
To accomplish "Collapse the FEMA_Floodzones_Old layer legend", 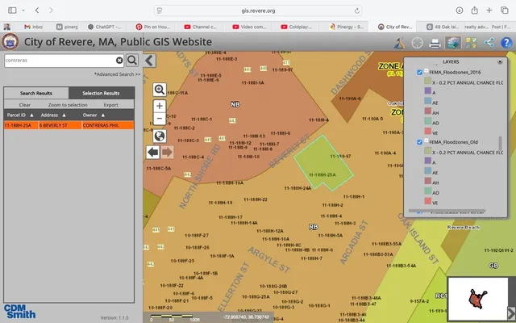I will [x=425, y=142].
